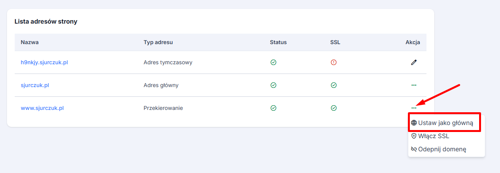Open three-dot actions menu for sjurczuk.pl
Viewport: 500px width, 173px height.
[414, 85]
